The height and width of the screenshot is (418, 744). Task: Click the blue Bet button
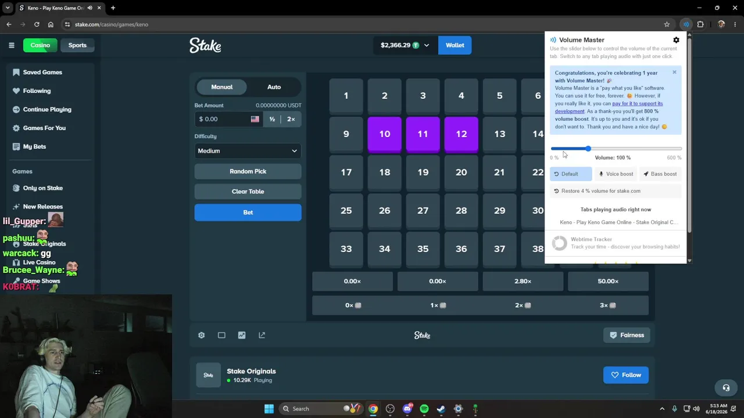pyautogui.click(x=248, y=212)
